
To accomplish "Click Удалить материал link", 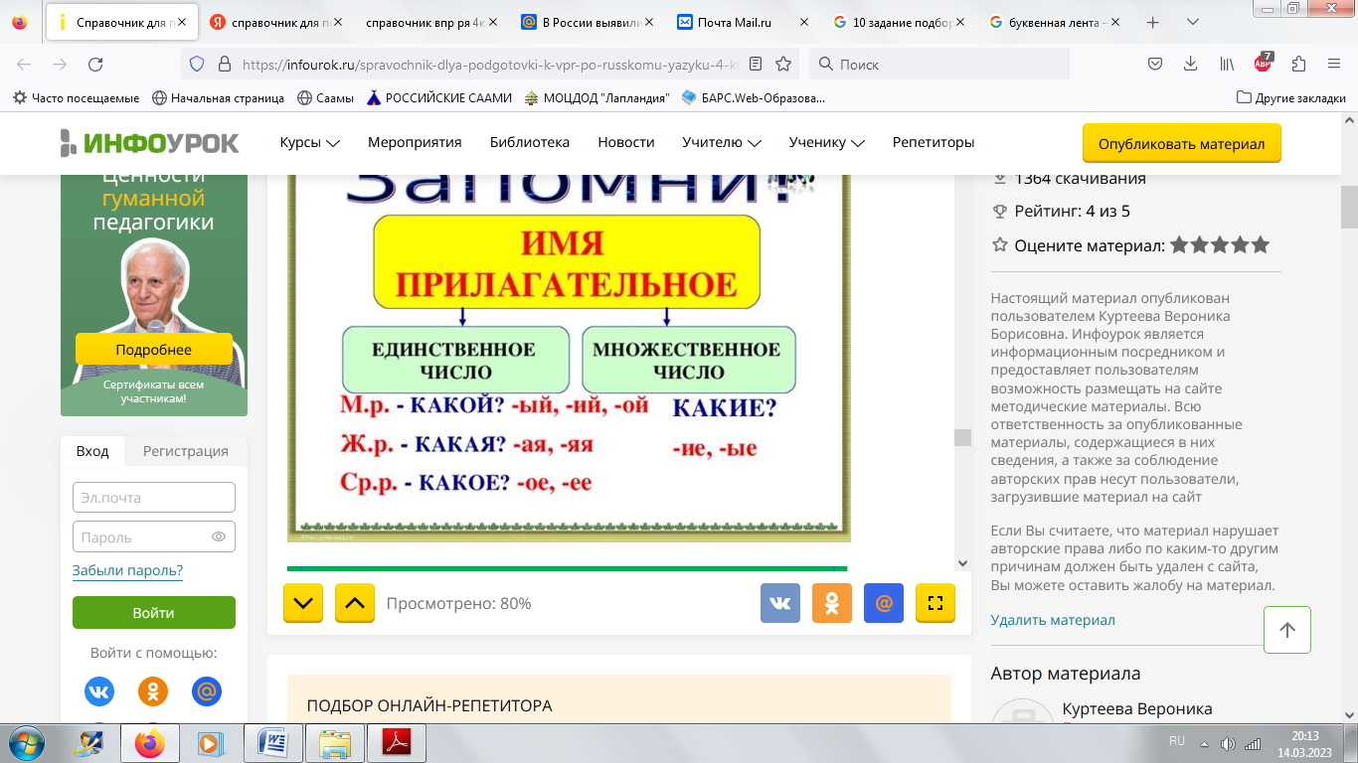I will click(1053, 620).
